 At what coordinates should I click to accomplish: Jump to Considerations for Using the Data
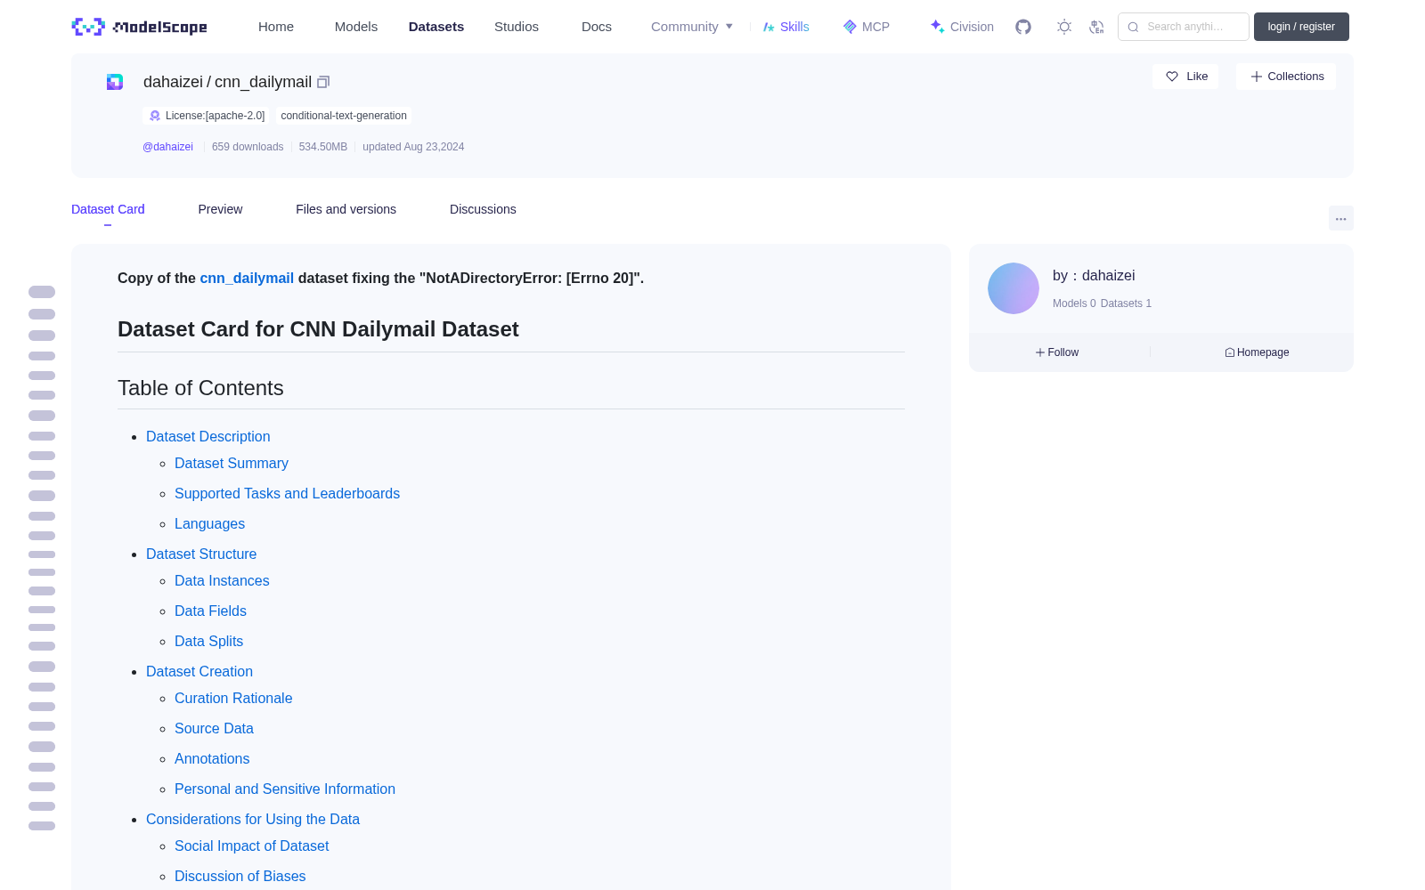click(x=253, y=820)
